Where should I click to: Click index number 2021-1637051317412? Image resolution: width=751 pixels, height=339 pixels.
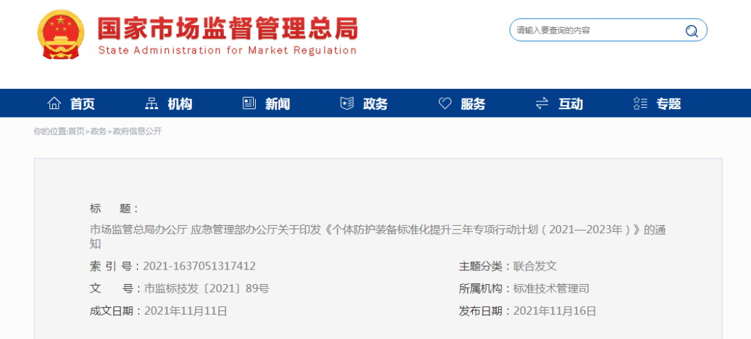point(200,266)
